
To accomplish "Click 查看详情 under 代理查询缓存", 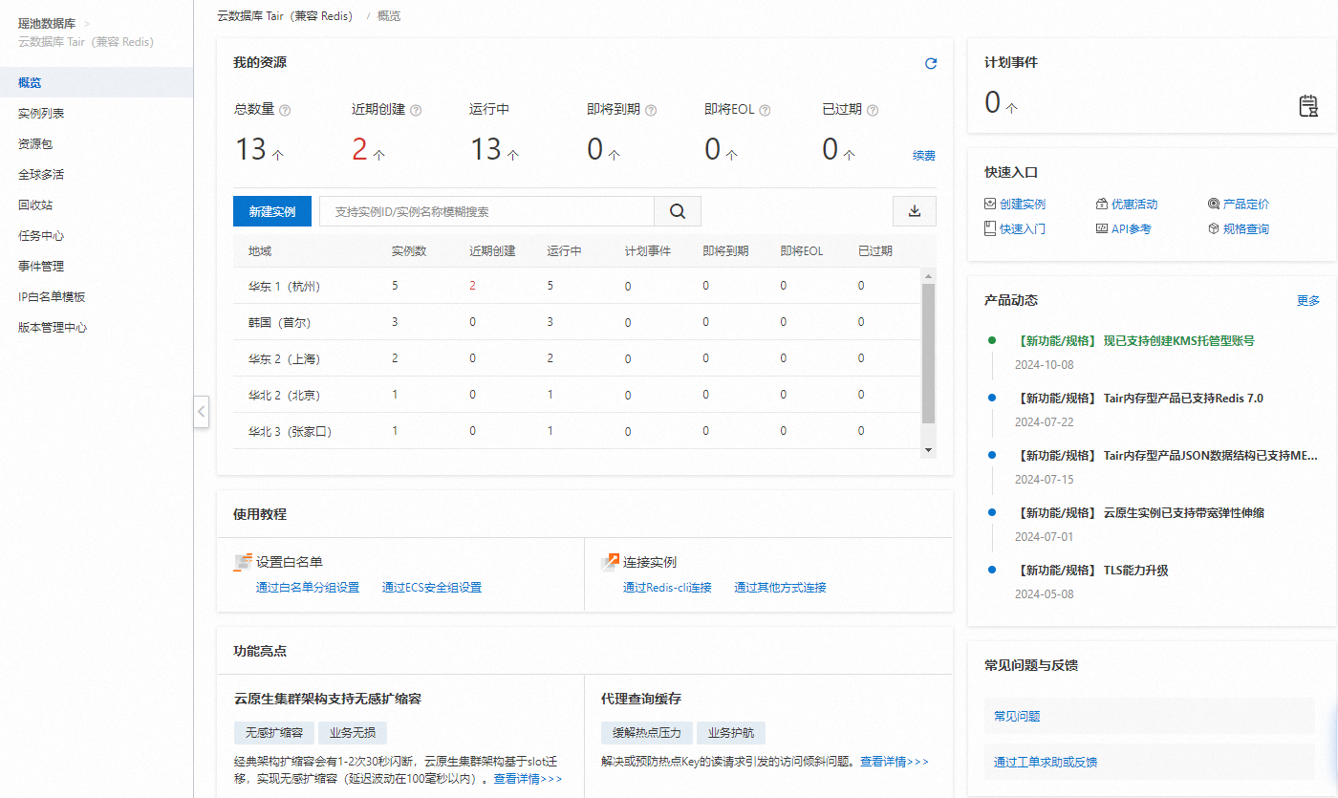I will point(895,762).
